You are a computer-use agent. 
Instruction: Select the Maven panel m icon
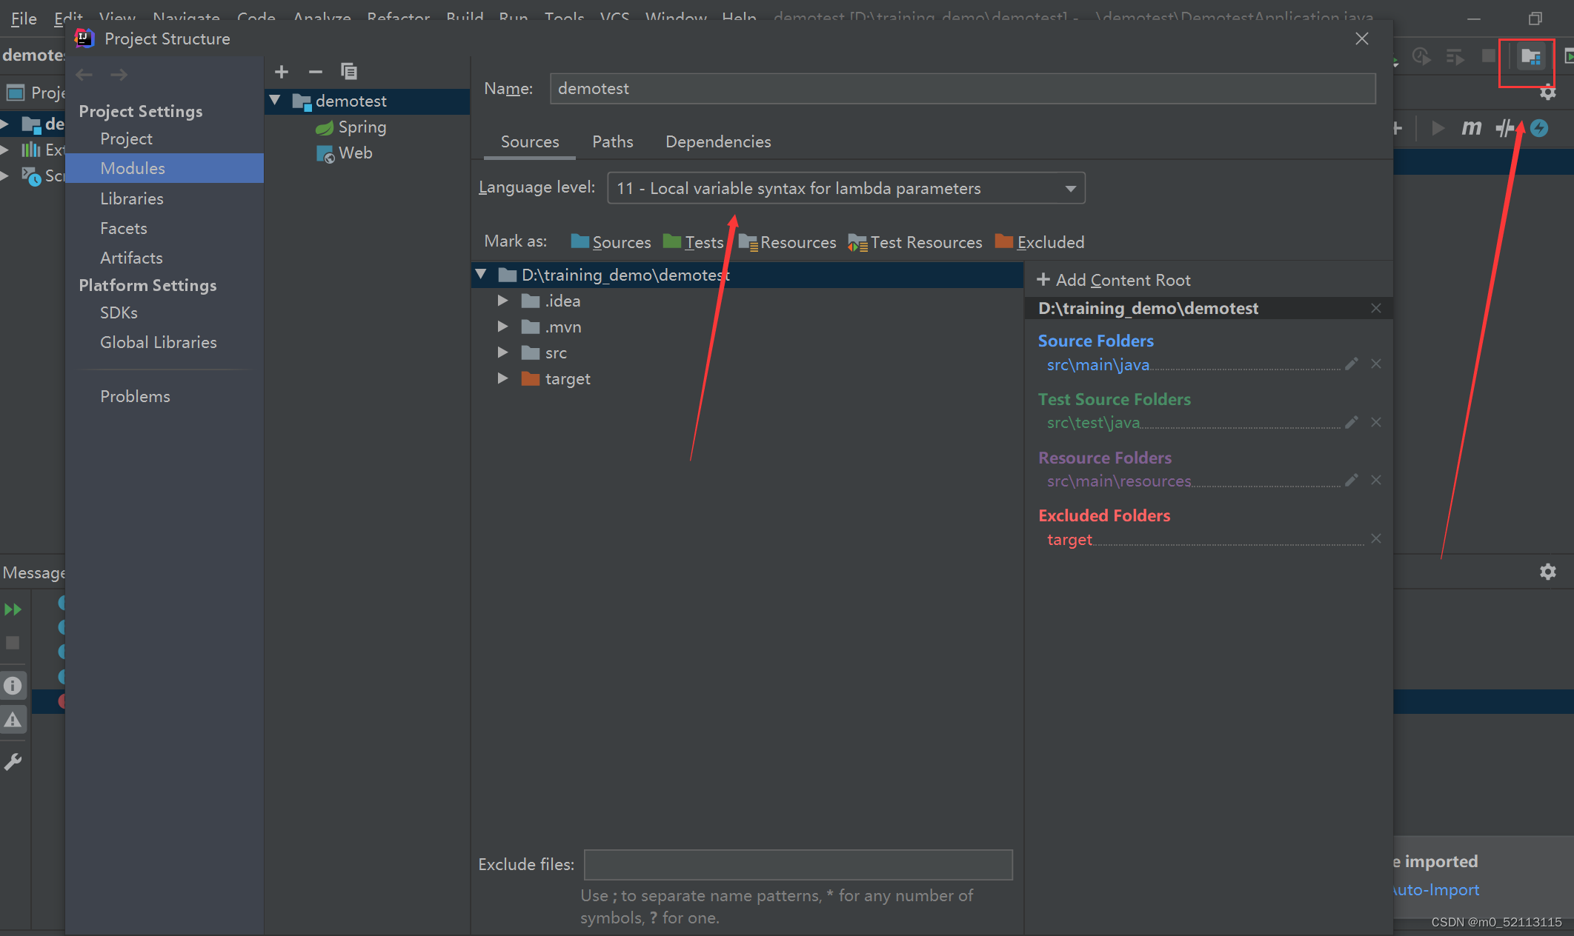(x=1471, y=127)
